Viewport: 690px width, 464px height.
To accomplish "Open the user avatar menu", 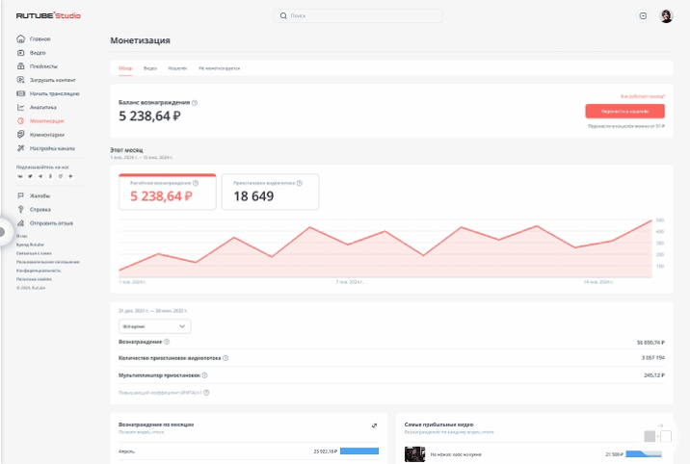I will 666,16.
